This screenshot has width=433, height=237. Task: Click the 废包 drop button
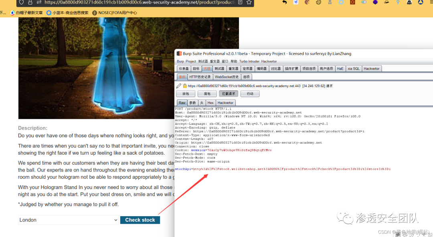click(207, 94)
